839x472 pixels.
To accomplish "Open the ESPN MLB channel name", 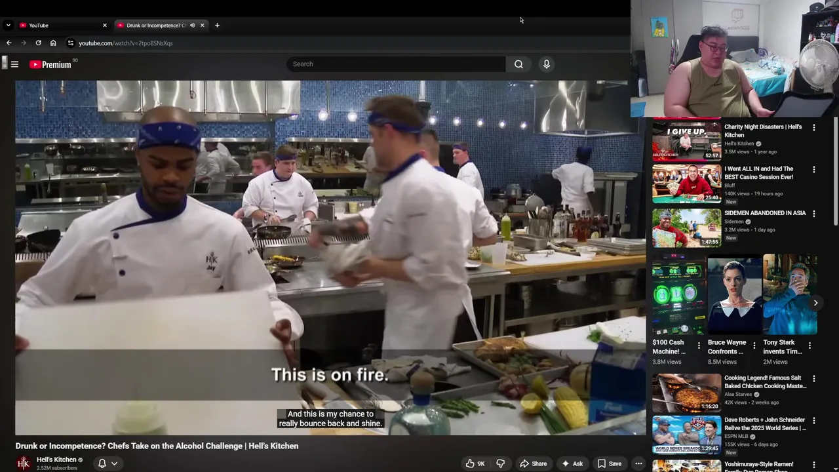I will point(736,437).
